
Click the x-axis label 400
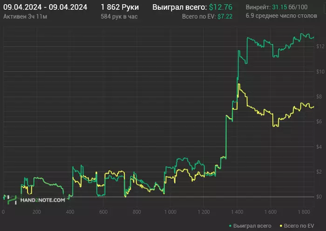[70, 212]
